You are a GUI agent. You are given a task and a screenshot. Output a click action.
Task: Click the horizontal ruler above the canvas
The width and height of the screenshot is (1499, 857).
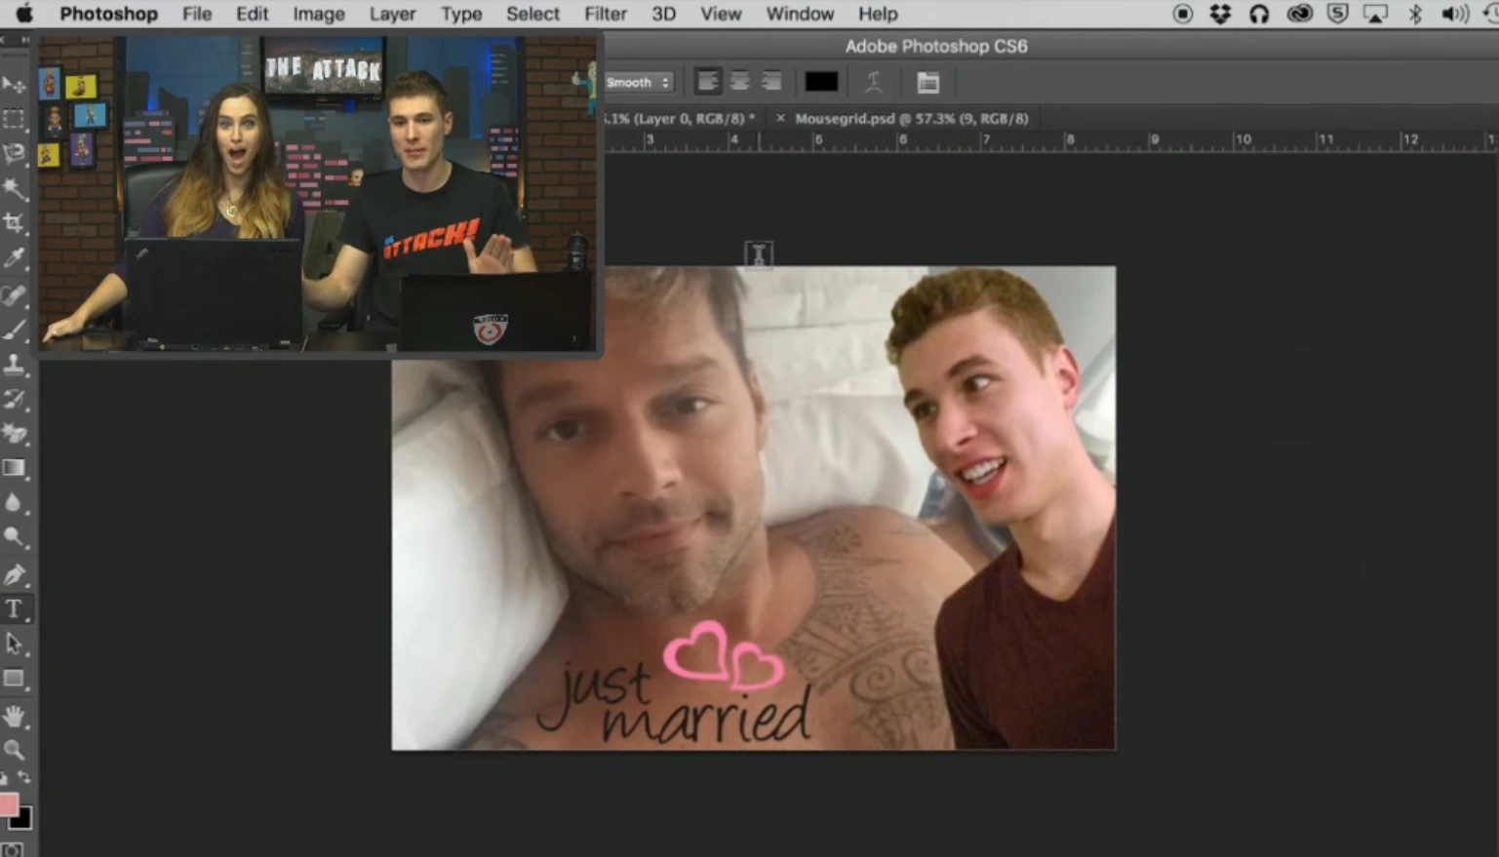(1051, 140)
